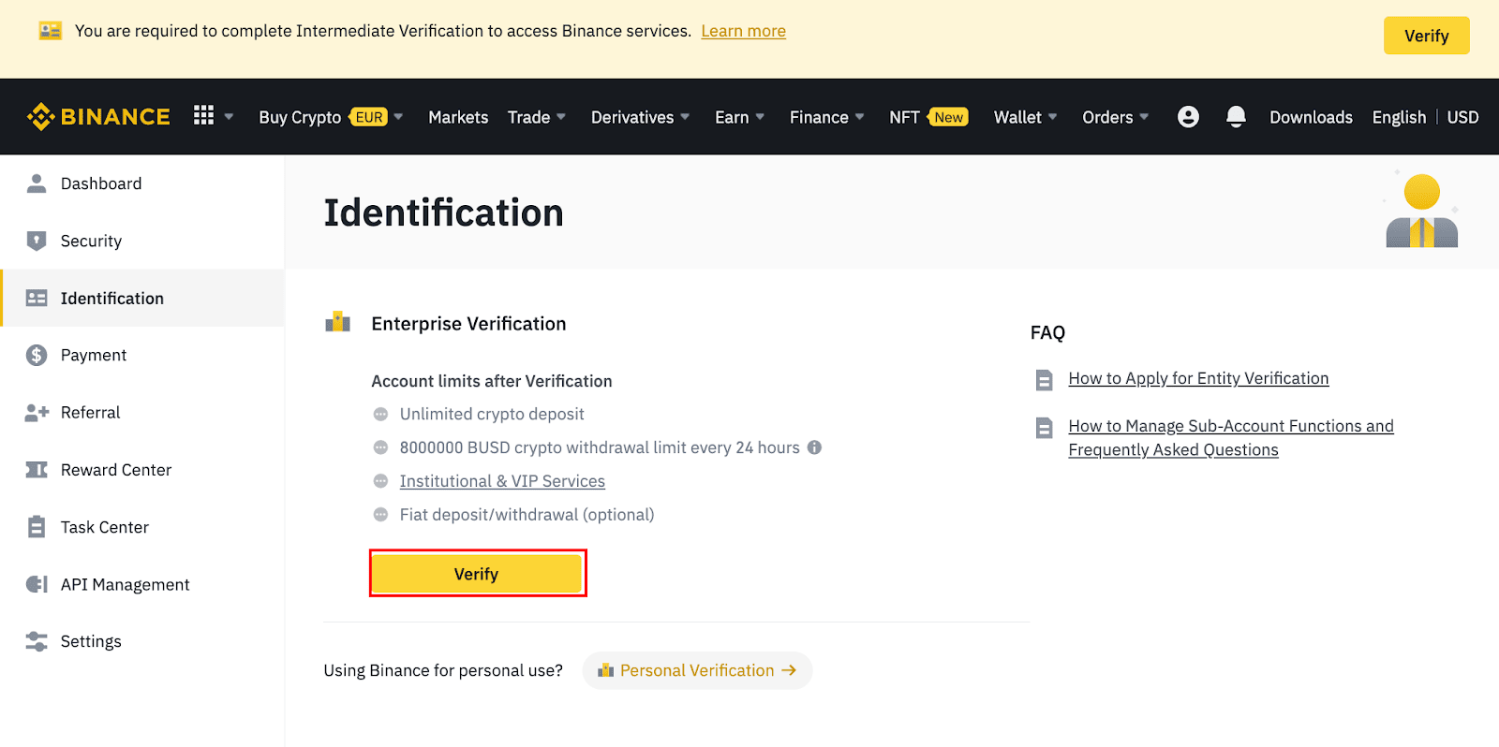Expand the Earn menu dropdown

pos(760,117)
